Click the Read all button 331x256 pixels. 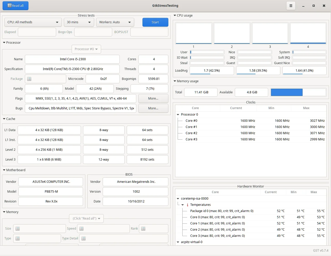coord(16,5)
